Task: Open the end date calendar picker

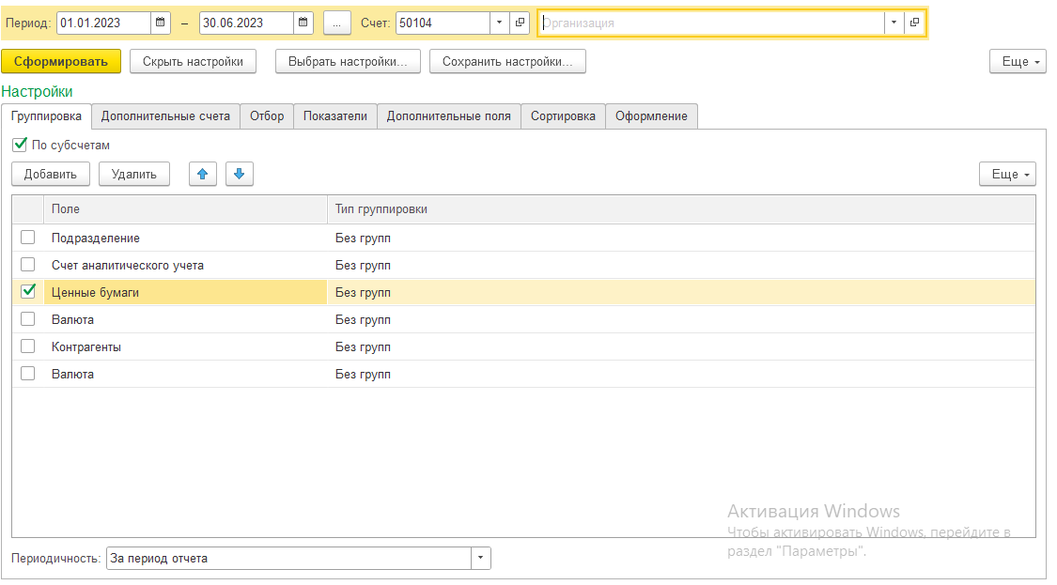Action: pos(303,23)
